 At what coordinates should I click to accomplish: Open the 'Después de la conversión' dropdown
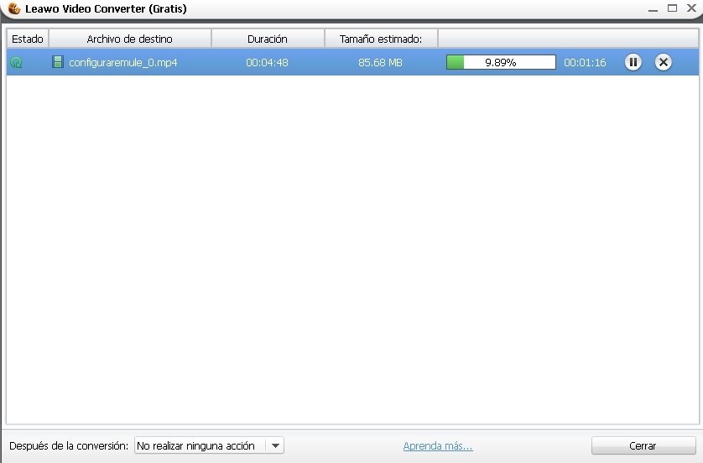click(209, 445)
